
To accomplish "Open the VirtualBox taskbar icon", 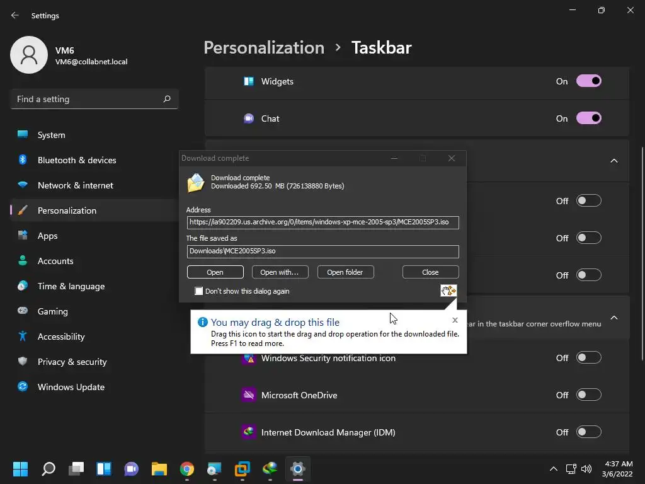I will click(x=243, y=469).
